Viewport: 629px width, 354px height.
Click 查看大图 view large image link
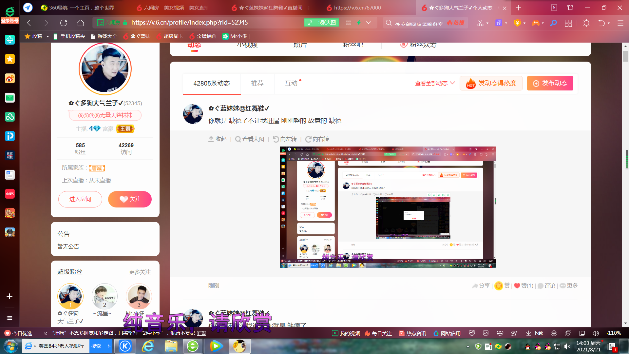[x=250, y=139]
